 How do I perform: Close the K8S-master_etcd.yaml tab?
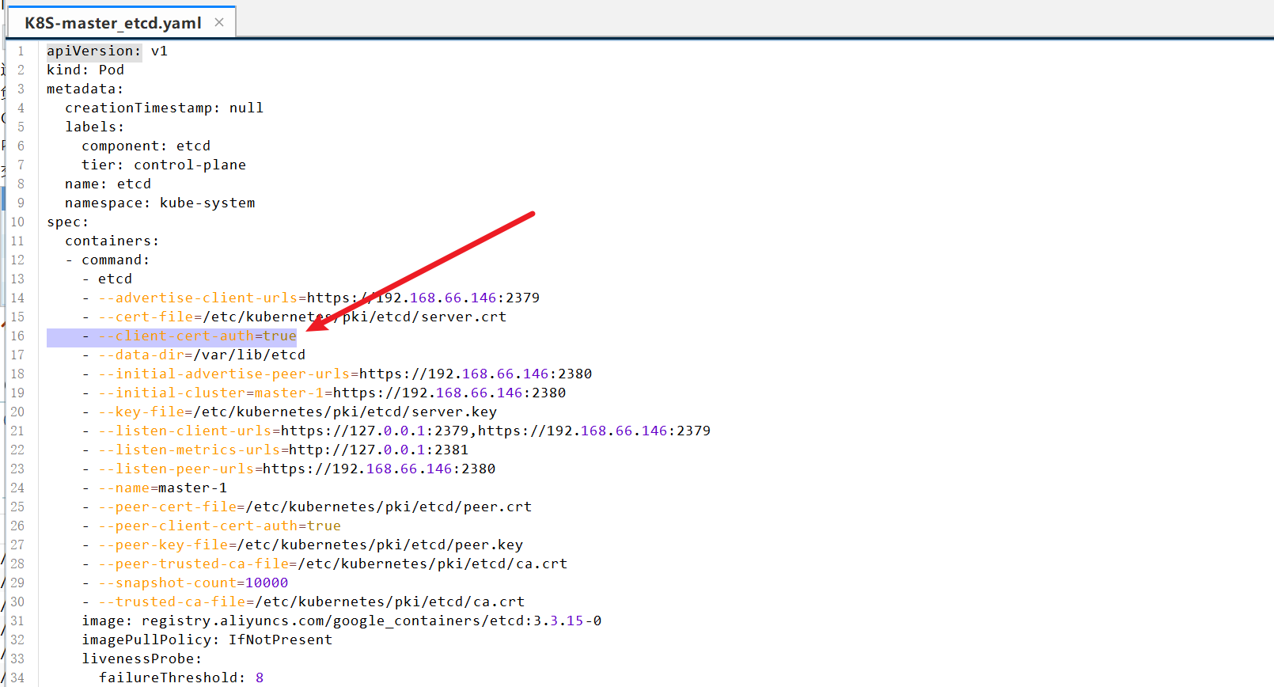(x=219, y=22)
